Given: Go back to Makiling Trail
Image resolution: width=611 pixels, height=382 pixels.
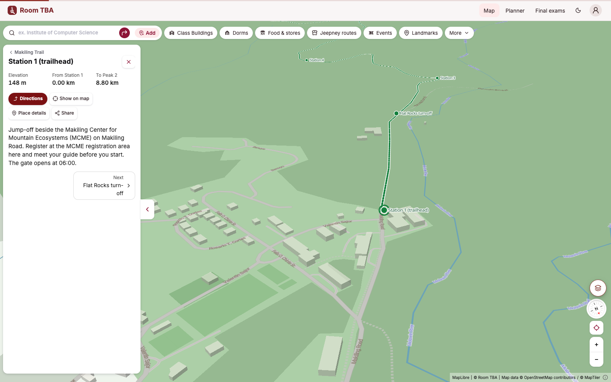Looking at the screenshot, I should 27,52.
